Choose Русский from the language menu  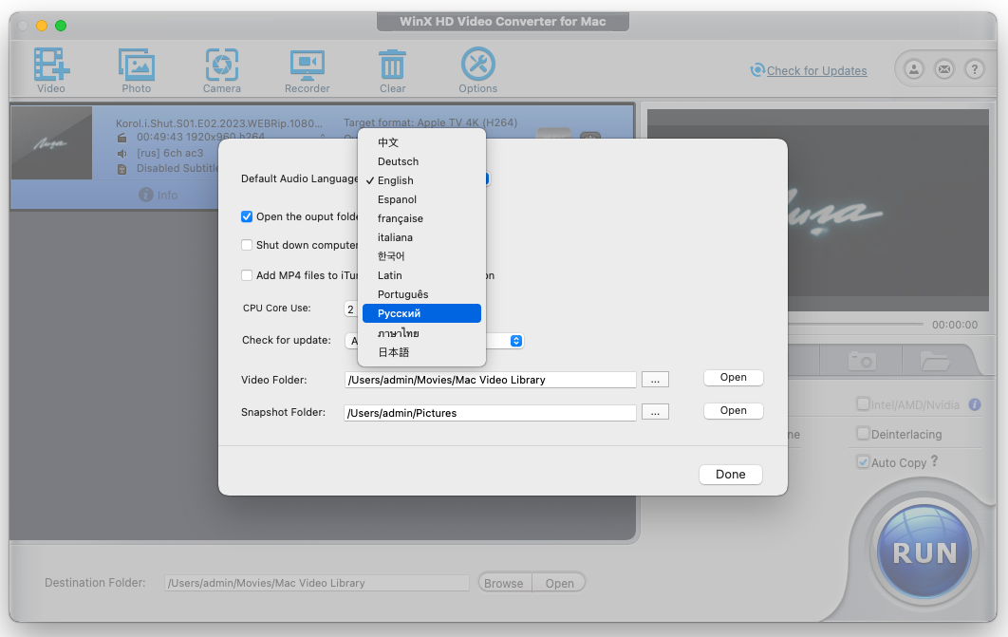pos(421,313)
